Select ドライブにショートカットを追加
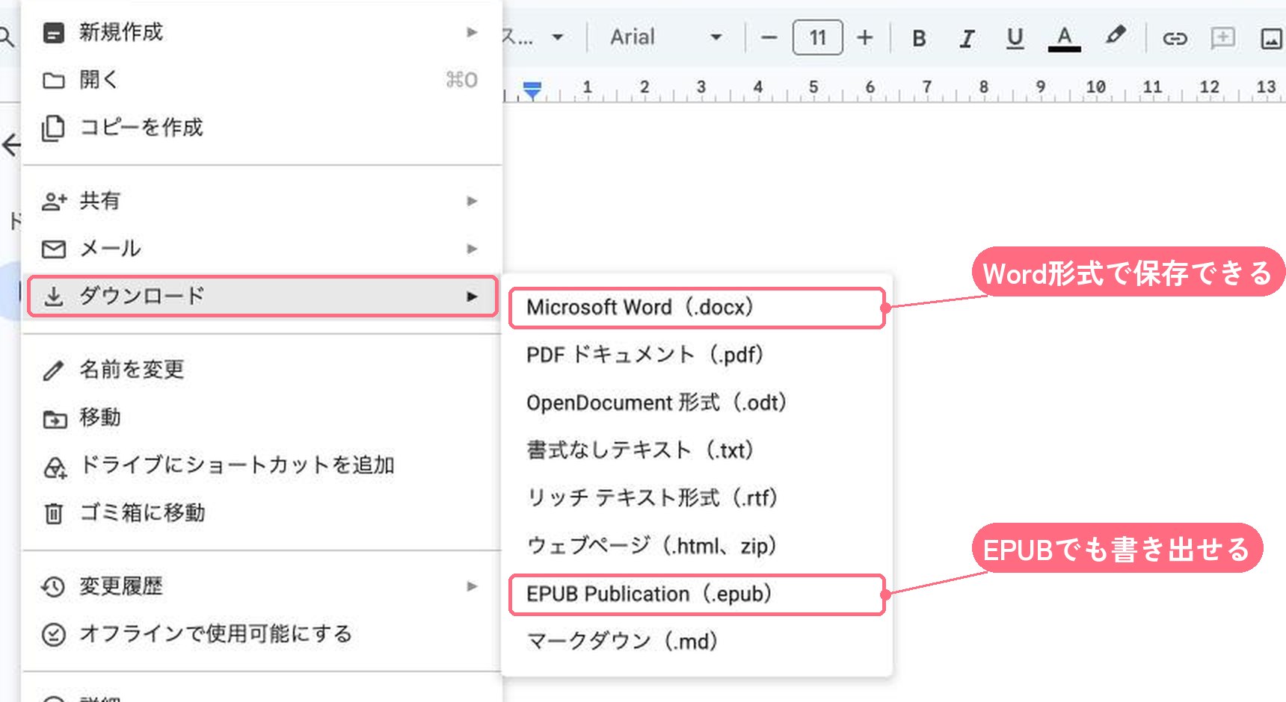This screenshot has width=1286, height=702. click(262, 465)
